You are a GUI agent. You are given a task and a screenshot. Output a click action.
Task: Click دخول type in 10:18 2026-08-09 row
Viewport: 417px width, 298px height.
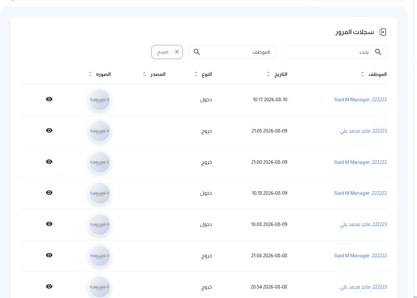(206, 193)
